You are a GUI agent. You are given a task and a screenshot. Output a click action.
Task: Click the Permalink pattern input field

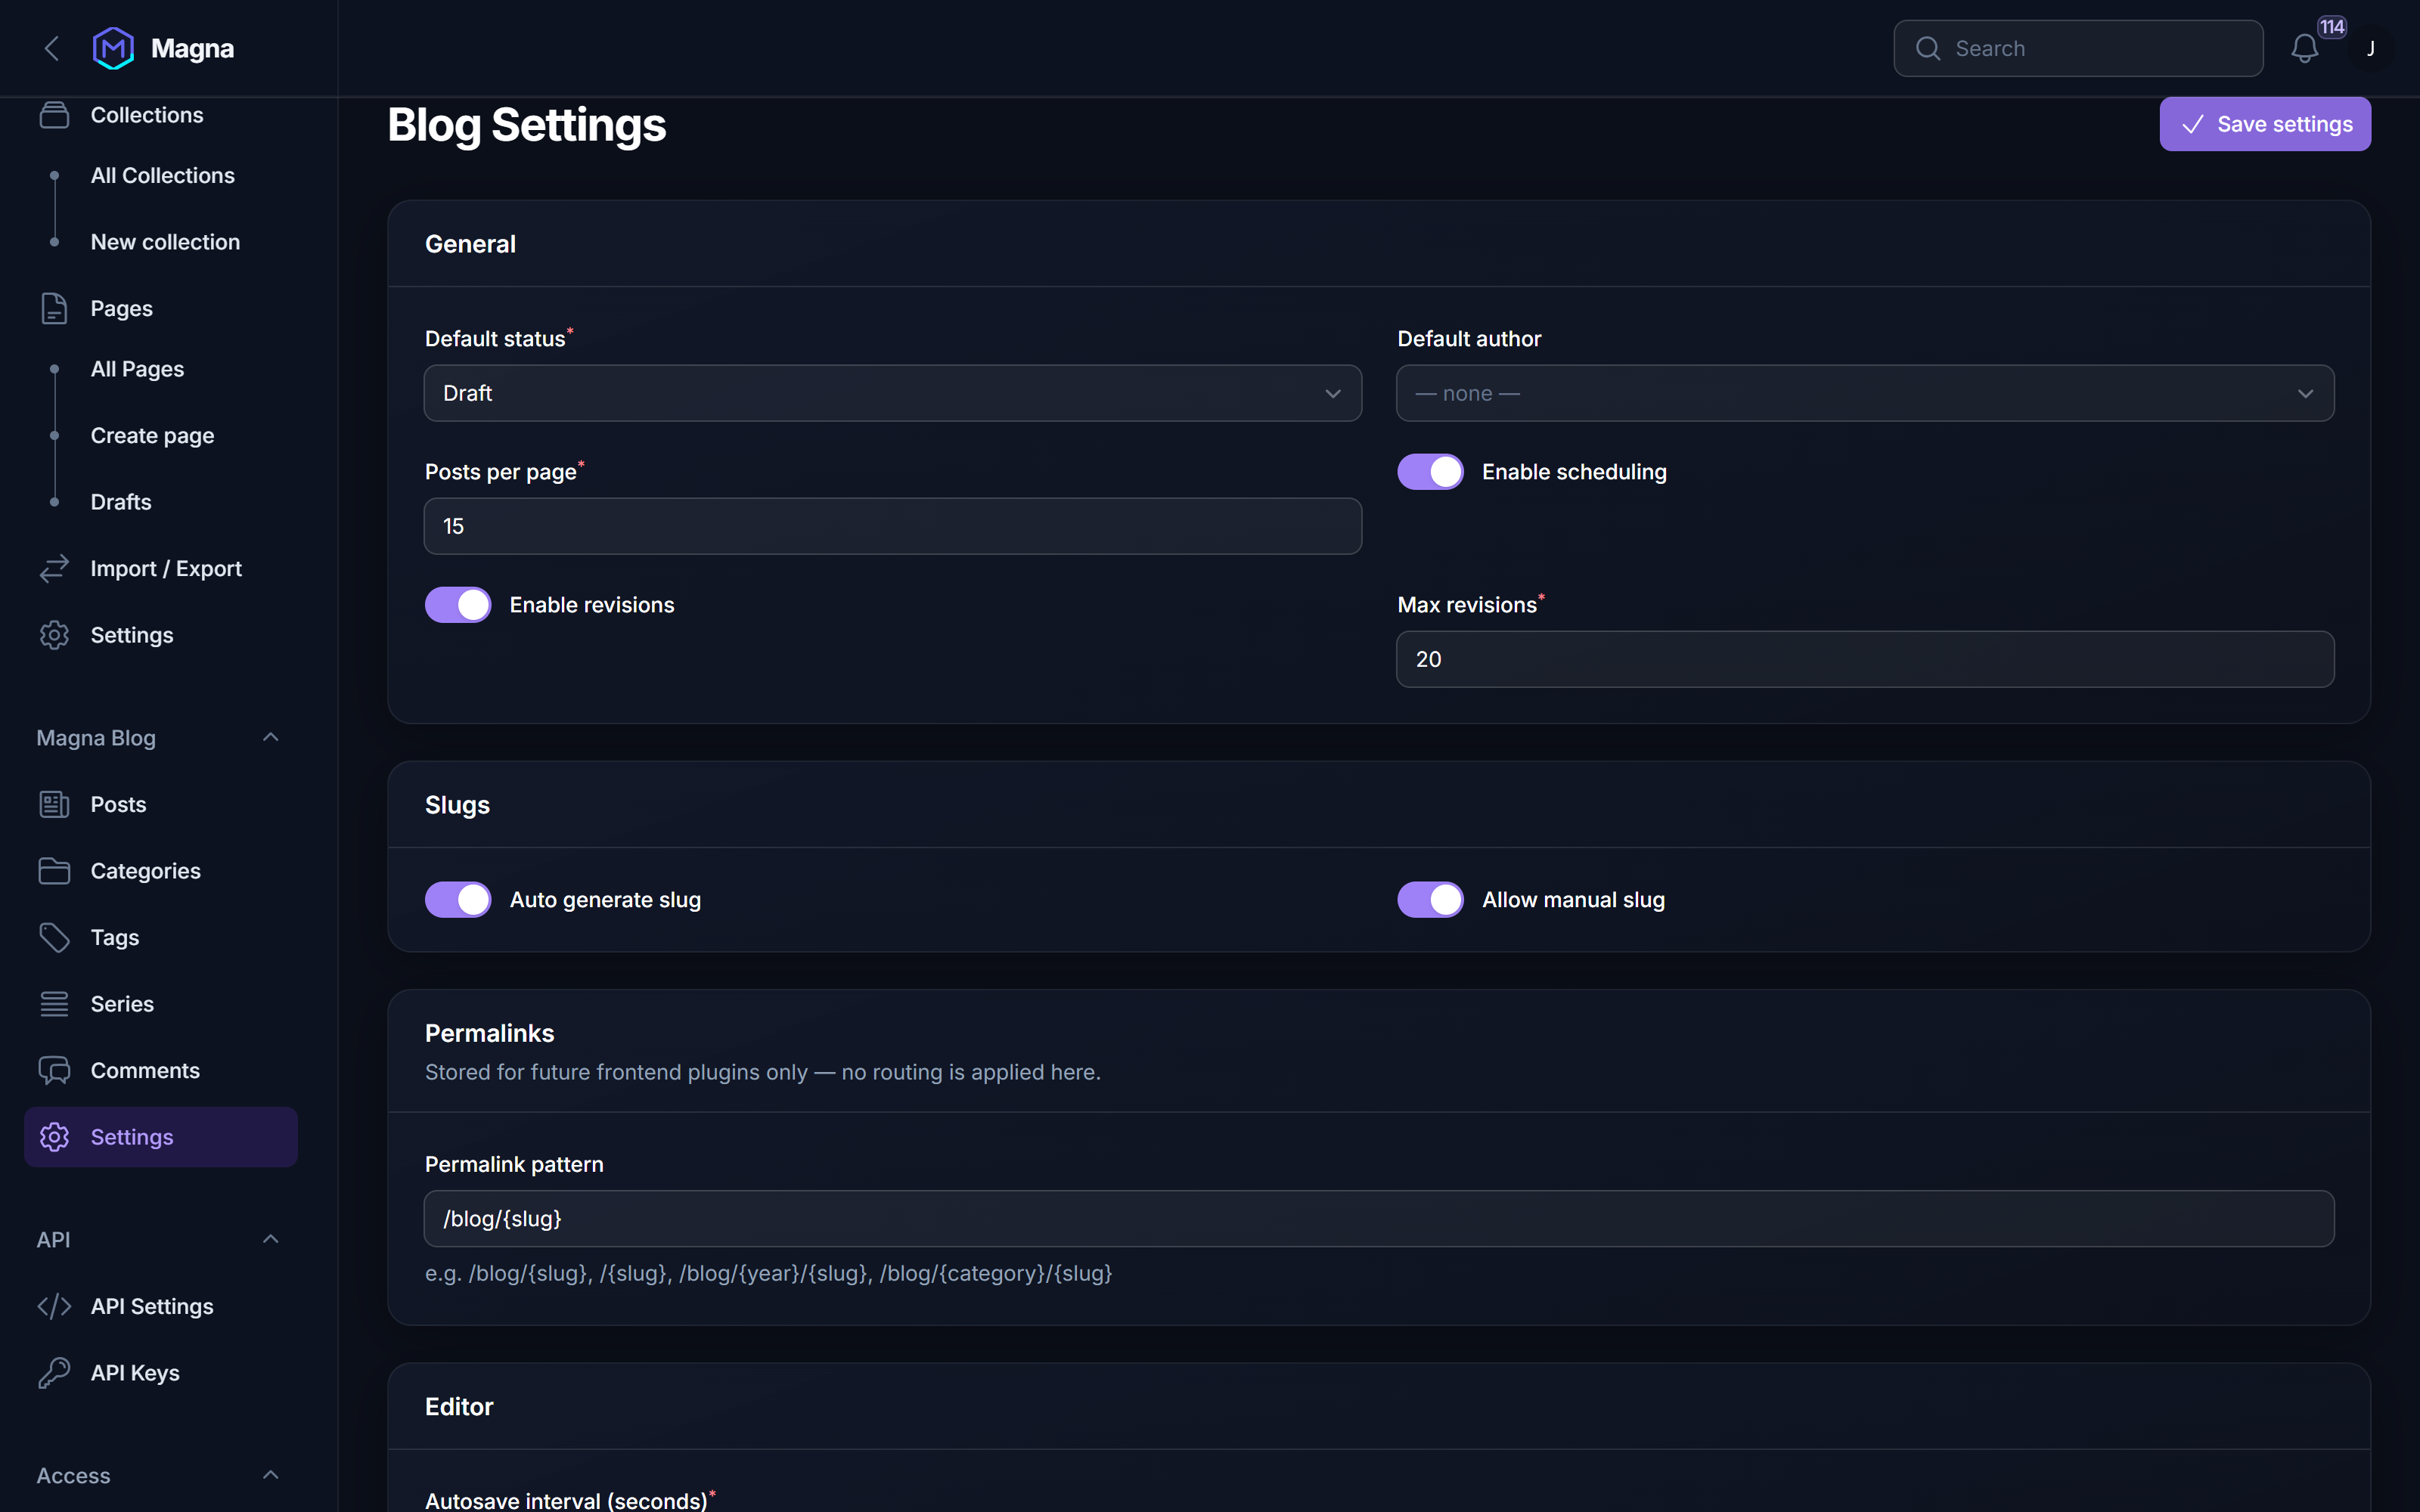tap(1379, 1218)
